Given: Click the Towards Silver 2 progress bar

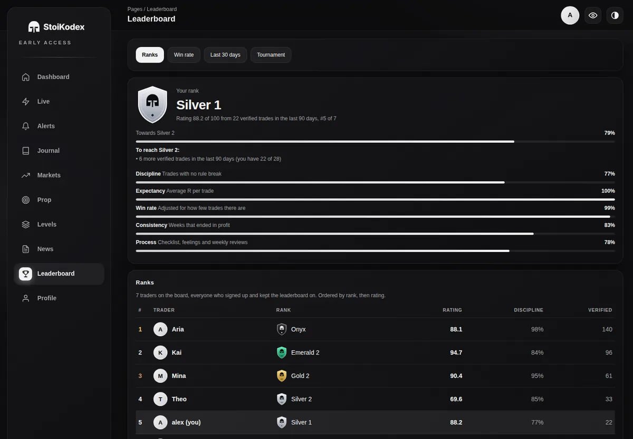Looking at the screenshot, I should (375, 142).
